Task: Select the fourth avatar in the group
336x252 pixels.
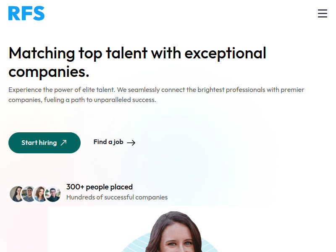Action: [x=53, y=194]
